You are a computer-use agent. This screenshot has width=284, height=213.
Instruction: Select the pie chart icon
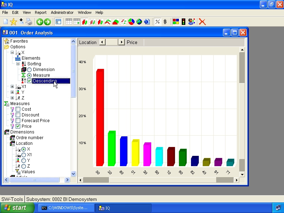[x=131, y=22]
